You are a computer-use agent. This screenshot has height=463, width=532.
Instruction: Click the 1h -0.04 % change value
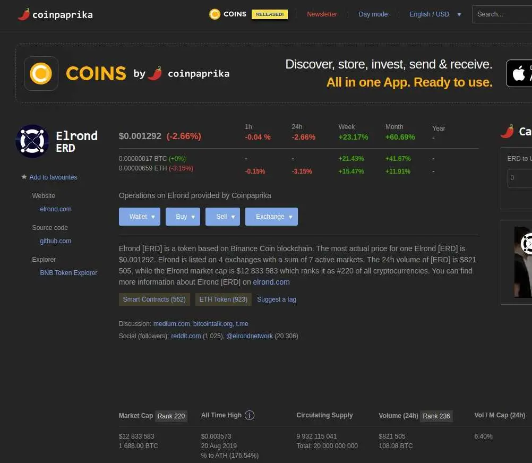(x=258, y=137)
